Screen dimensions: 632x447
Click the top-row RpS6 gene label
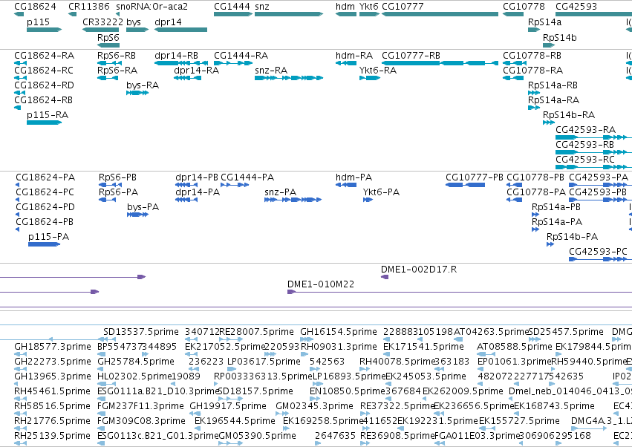pos(108,37)
